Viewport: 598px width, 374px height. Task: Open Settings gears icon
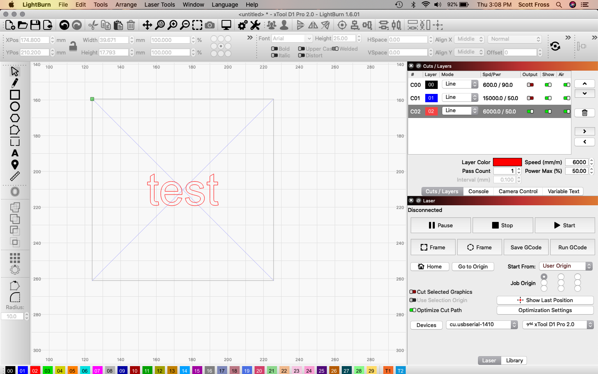point(243,25)
